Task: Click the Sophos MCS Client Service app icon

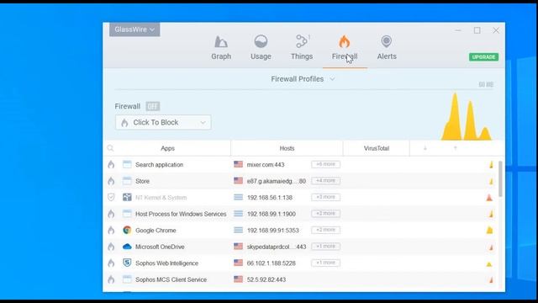Action: click(x=127, y=279)
